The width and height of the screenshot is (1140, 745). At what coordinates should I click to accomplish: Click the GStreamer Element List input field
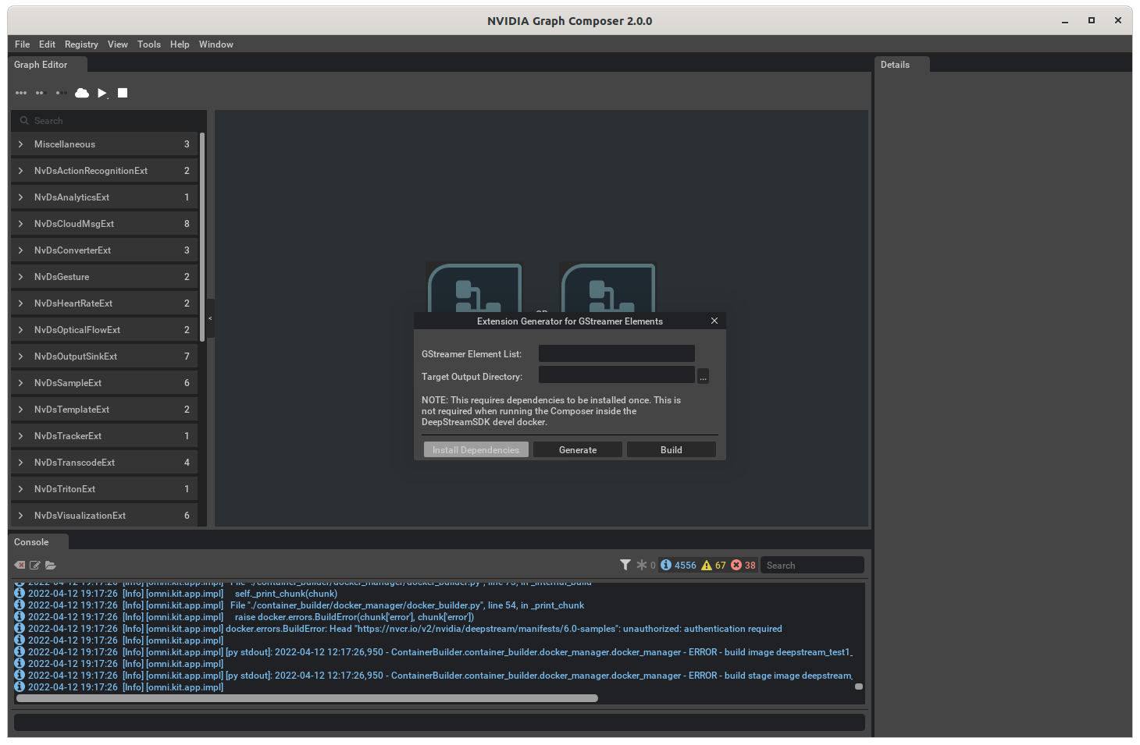pos(616,353)
